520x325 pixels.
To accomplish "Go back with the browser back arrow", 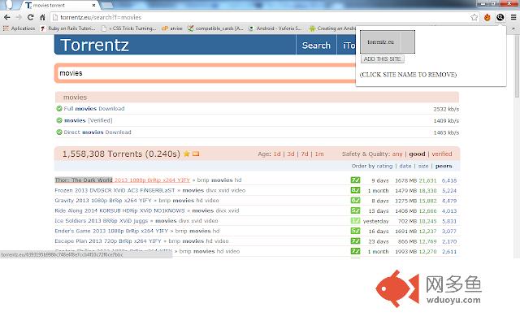I will coord(7,17).
